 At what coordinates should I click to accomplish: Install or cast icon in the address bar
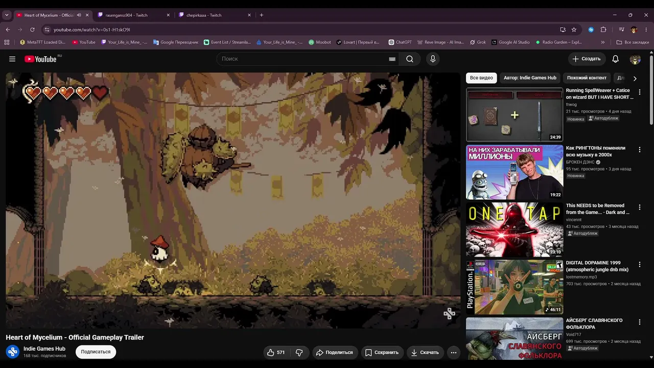(563, 30)
